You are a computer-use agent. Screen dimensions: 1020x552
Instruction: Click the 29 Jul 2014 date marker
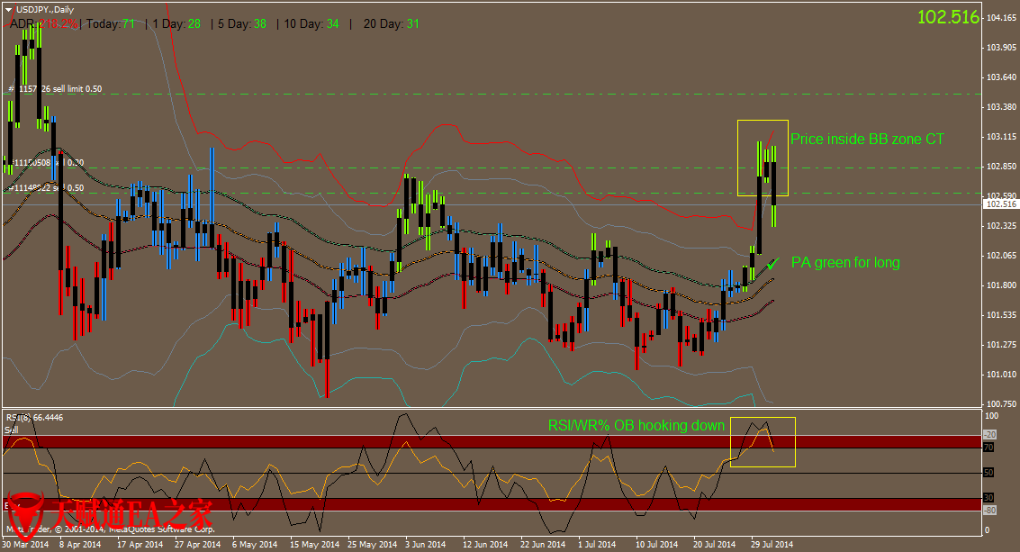(772, 544)
